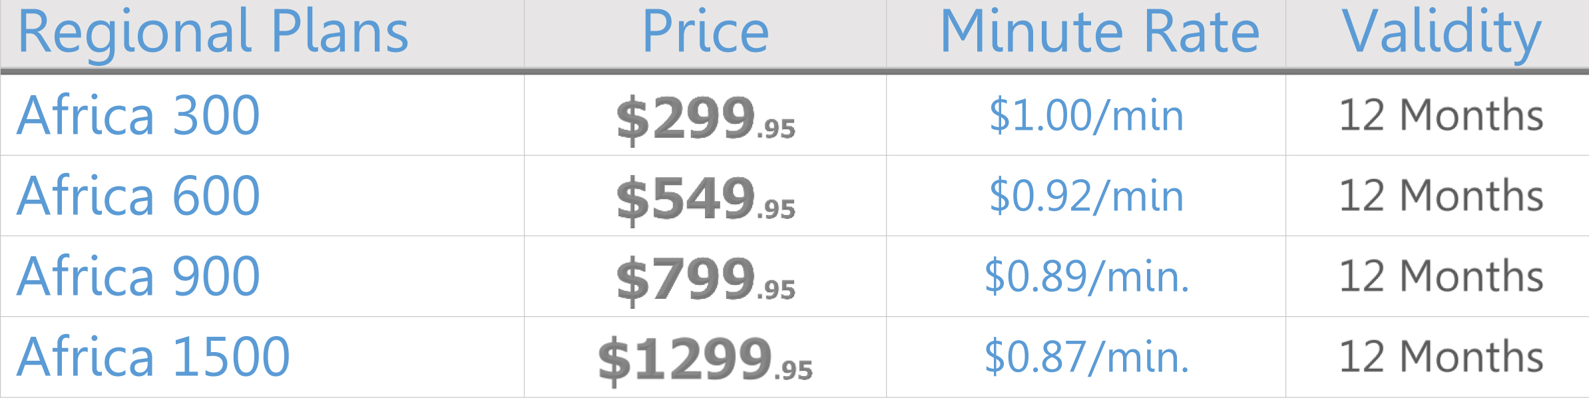Click the $1.00/min rate link
Image resolution: width=1589 pixels, height=398 pixels.
[x=1086, y=115]
